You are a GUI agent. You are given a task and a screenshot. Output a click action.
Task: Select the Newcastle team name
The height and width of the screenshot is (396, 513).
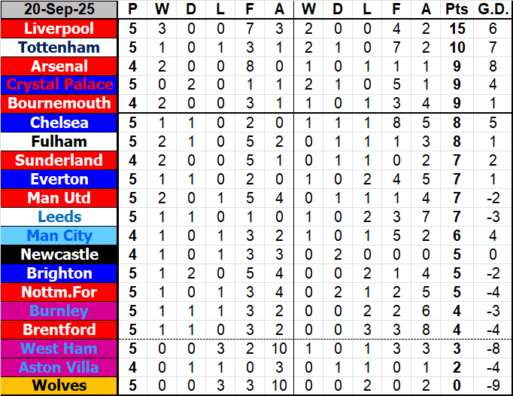(x=59, y=254)
